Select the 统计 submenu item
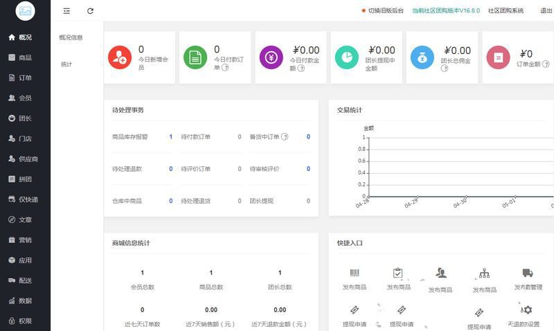The height and width of the screenshot is (331, 554). 66,64
